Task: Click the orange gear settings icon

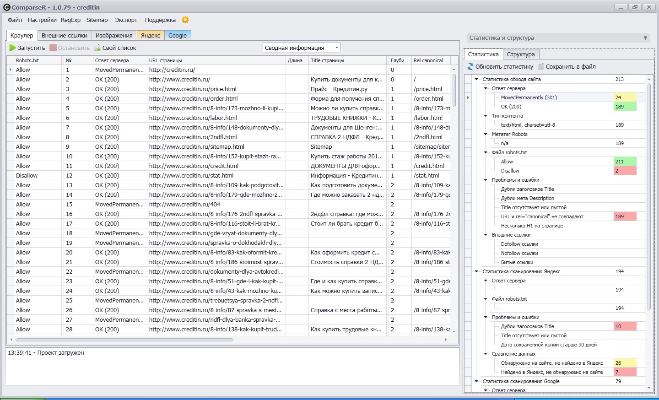Action: [x=185, y=20]
